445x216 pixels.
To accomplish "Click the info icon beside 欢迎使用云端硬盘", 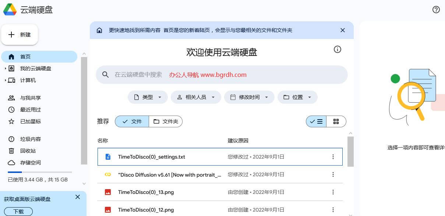I will point(337,49).
